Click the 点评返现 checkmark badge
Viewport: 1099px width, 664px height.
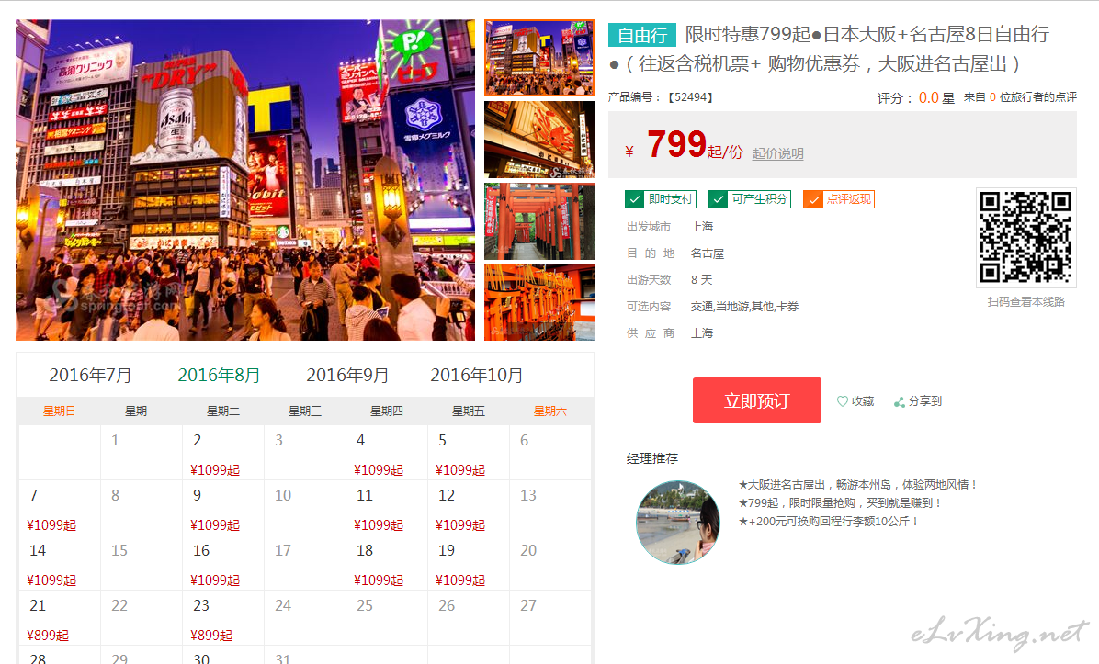[x=838, y=199]
